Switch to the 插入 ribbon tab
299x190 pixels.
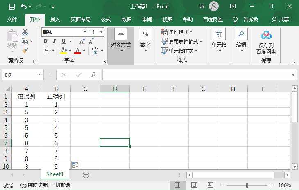pos(55,19)
